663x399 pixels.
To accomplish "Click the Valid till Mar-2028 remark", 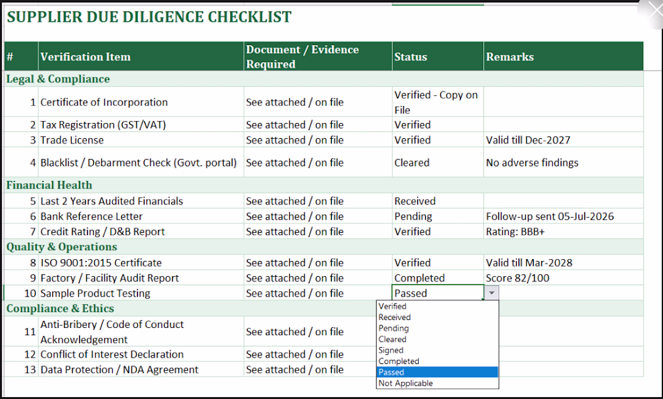I will [x=564, y=262].
